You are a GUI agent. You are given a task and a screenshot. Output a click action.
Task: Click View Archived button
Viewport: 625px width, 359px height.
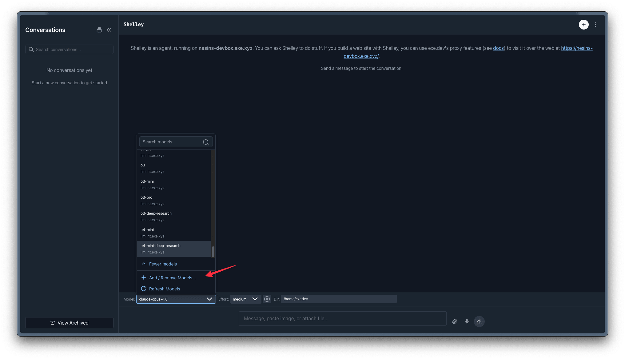coord(69,323)
